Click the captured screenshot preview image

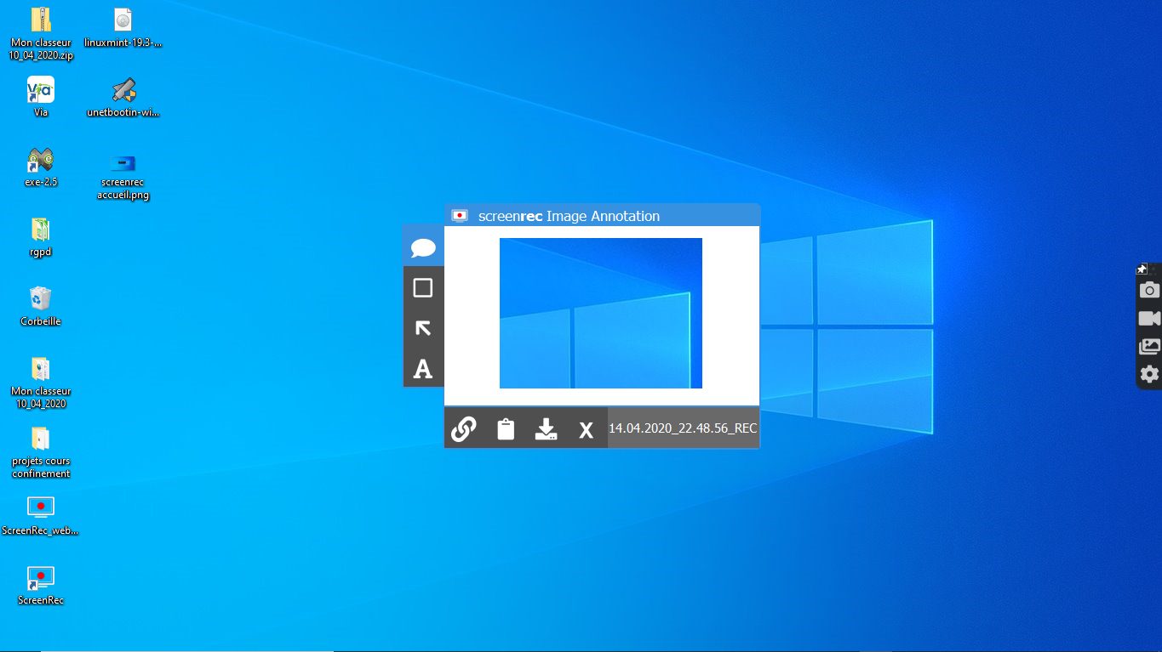coord(601,313)
